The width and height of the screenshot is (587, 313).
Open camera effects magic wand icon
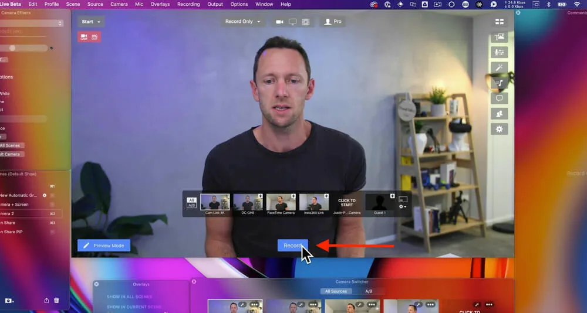[x=500, y=68]
